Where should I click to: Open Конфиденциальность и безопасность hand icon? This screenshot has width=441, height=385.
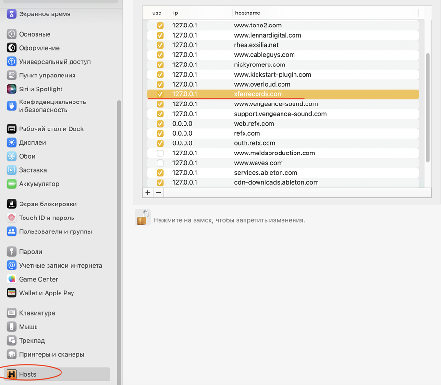12,106
